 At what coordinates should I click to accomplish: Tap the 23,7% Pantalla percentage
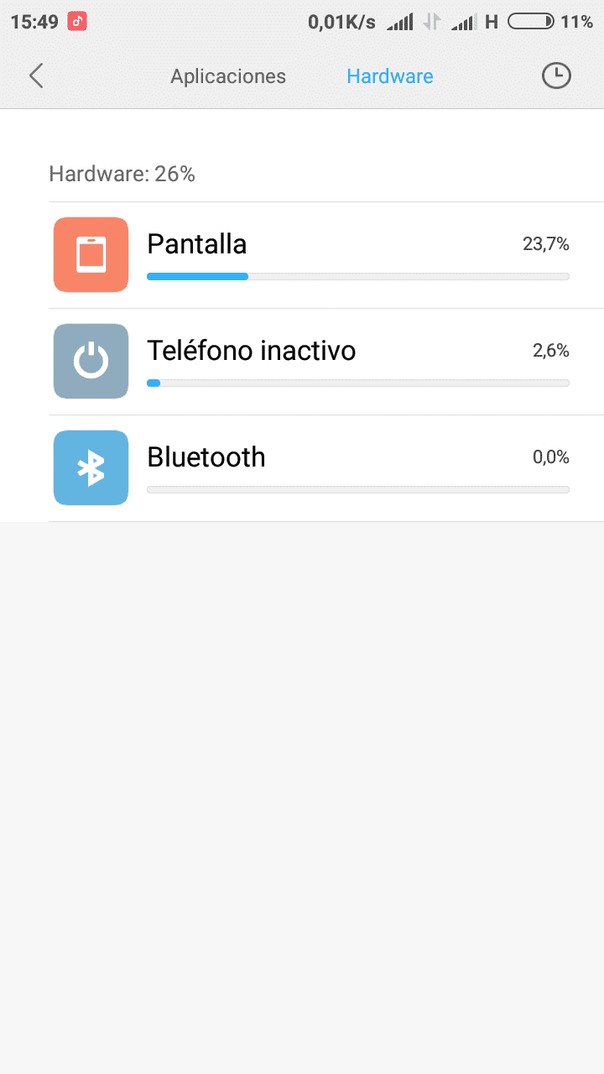pyautogui.click(x=546, y=244)
